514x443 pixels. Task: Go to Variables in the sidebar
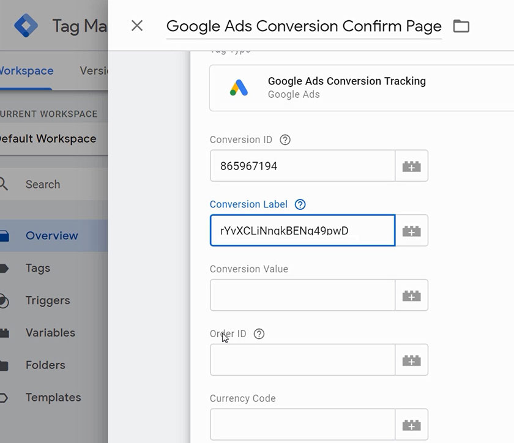(50, 333)
